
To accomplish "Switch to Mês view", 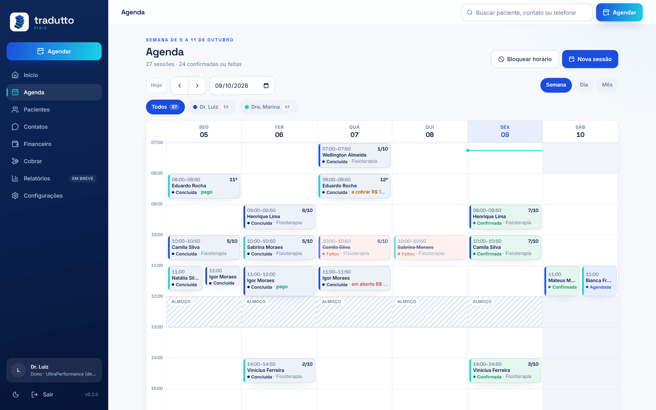I will click(607, 85).
